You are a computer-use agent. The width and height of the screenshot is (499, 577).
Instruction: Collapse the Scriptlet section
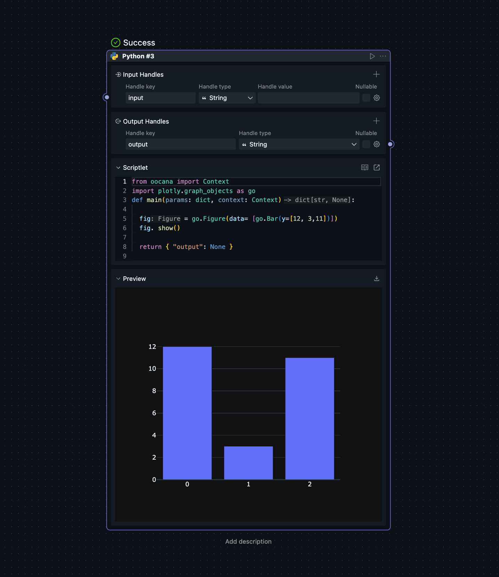click(x=118, y=168)
